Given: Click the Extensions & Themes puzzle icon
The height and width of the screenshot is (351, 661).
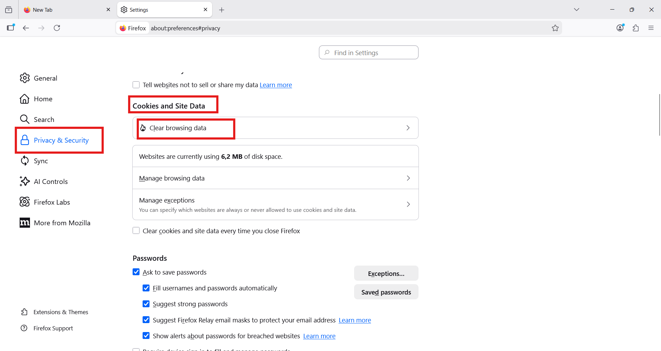Looking at the screenshot, I should tap(24, 312).
